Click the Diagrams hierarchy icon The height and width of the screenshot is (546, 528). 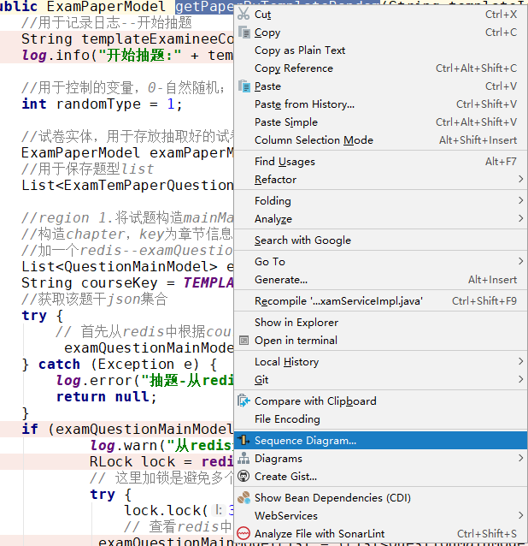[x=243, y=458]
